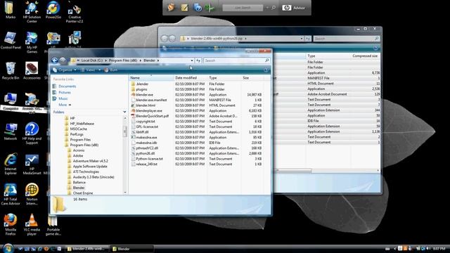
Task: Launch Power2Go from the desktop
Action: [53, 9]
